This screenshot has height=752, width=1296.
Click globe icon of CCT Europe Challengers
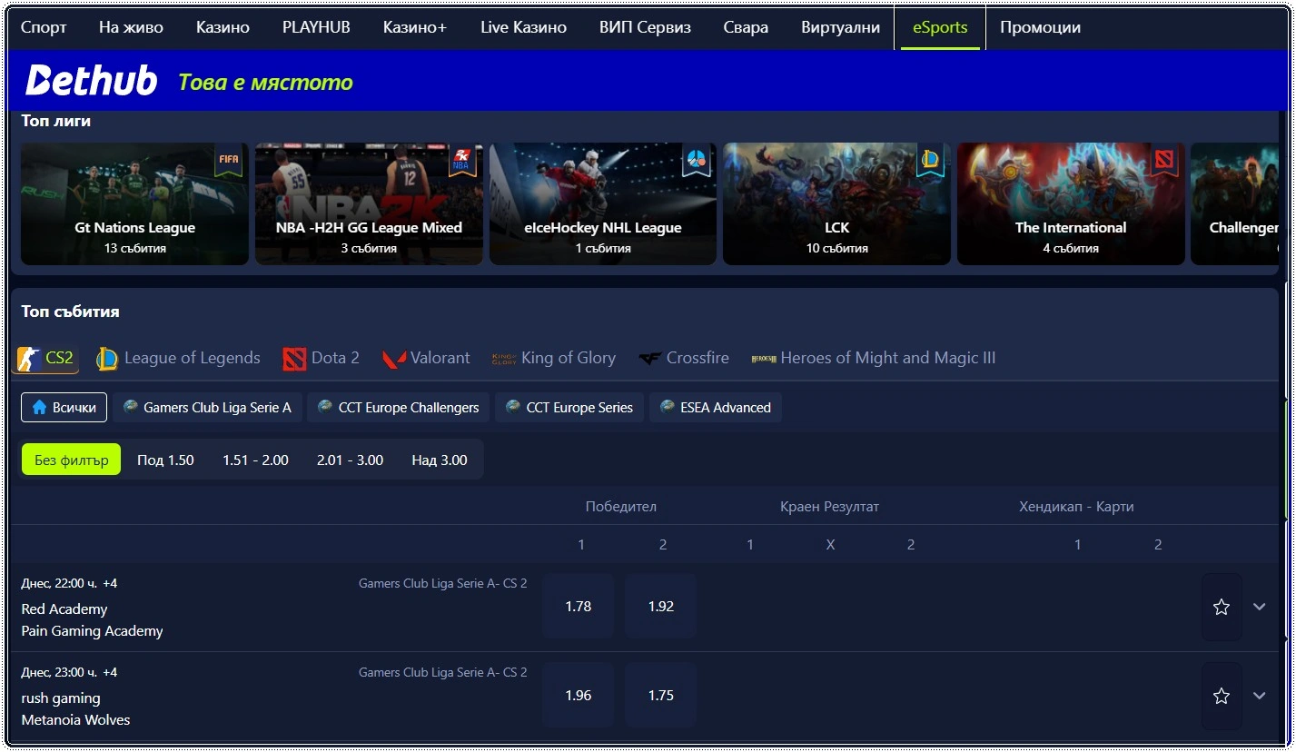pos(325,407)
